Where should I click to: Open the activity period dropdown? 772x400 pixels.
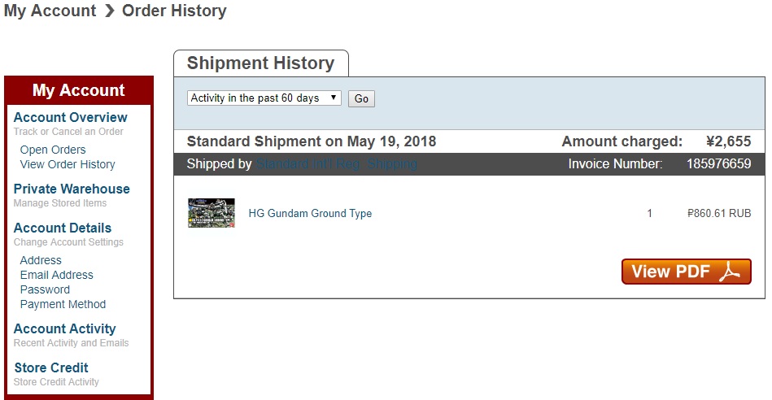tap(264, 98)
